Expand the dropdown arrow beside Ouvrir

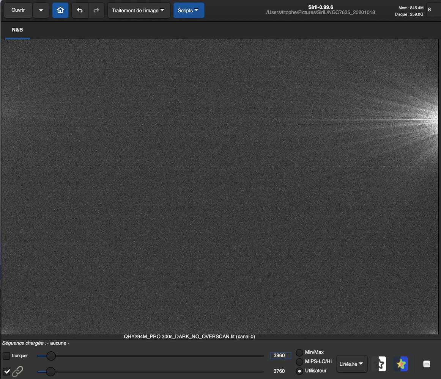41,10
